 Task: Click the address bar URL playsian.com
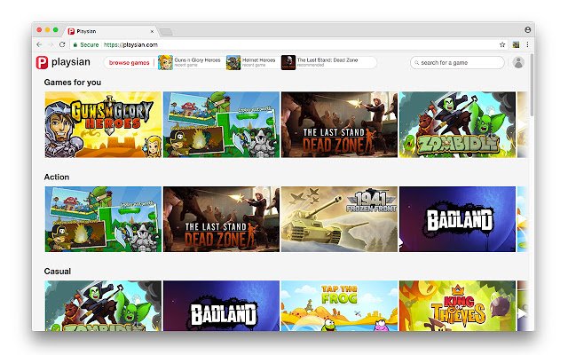pyautogui.click(x=130, y=45)
